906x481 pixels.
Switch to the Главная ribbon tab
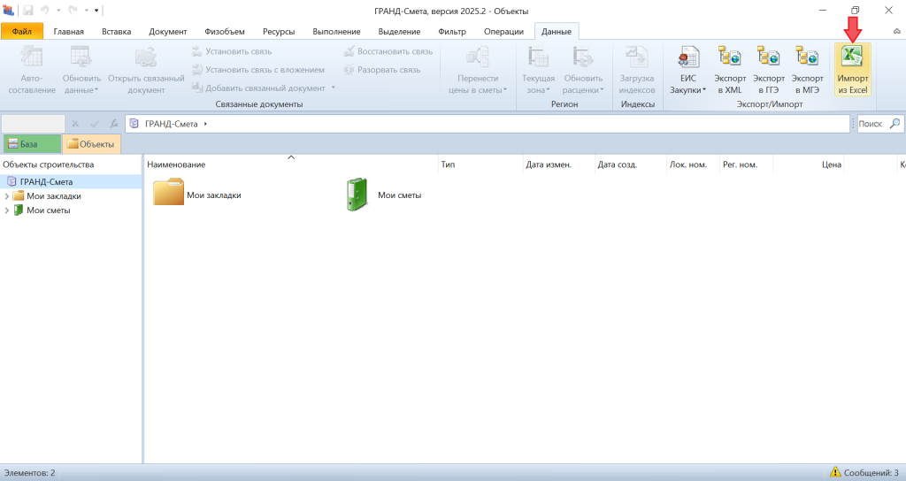click(69, 32)
